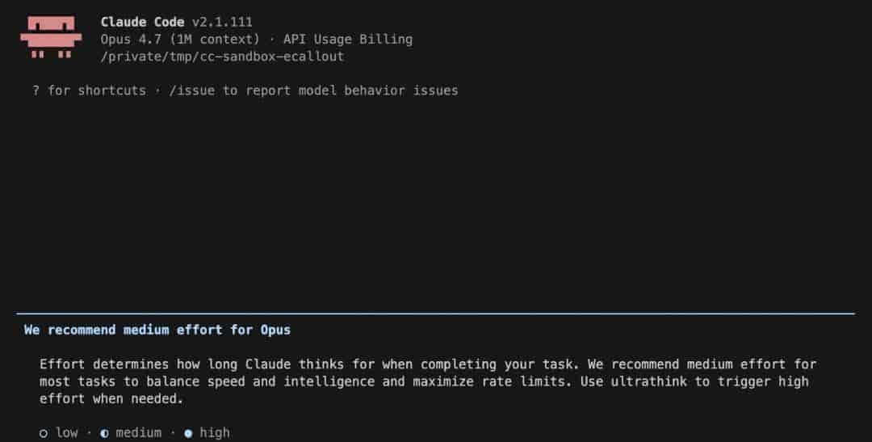Click the half-filled circle icon beside medium
The image size is (872, 442).
coord(104,433)
